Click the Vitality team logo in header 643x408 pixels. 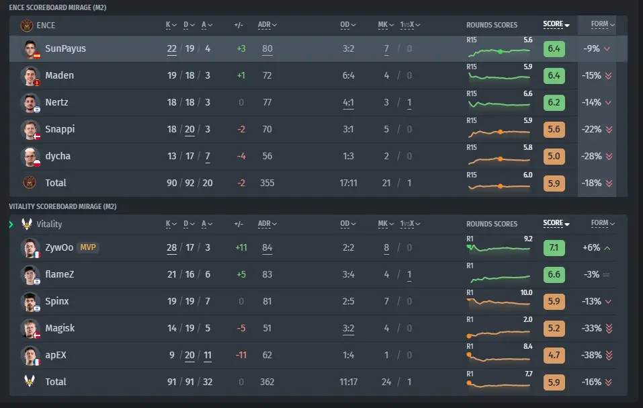(x=27, y=224)
